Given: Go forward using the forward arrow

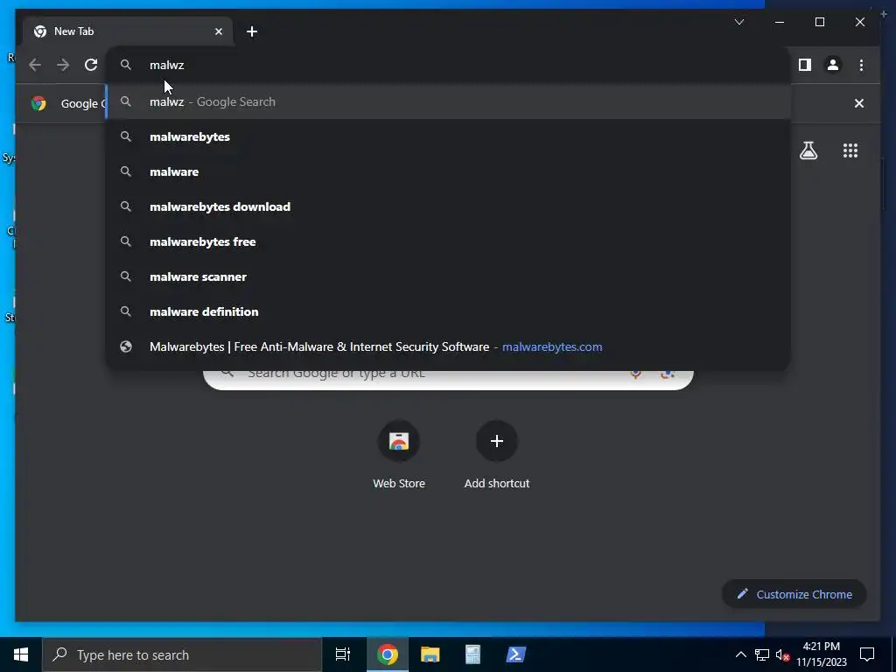Looking at the screenshot, I should 63,65.
